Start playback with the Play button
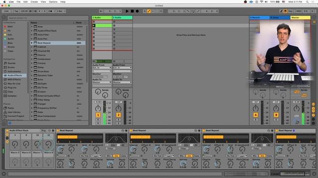 [127, 11]
